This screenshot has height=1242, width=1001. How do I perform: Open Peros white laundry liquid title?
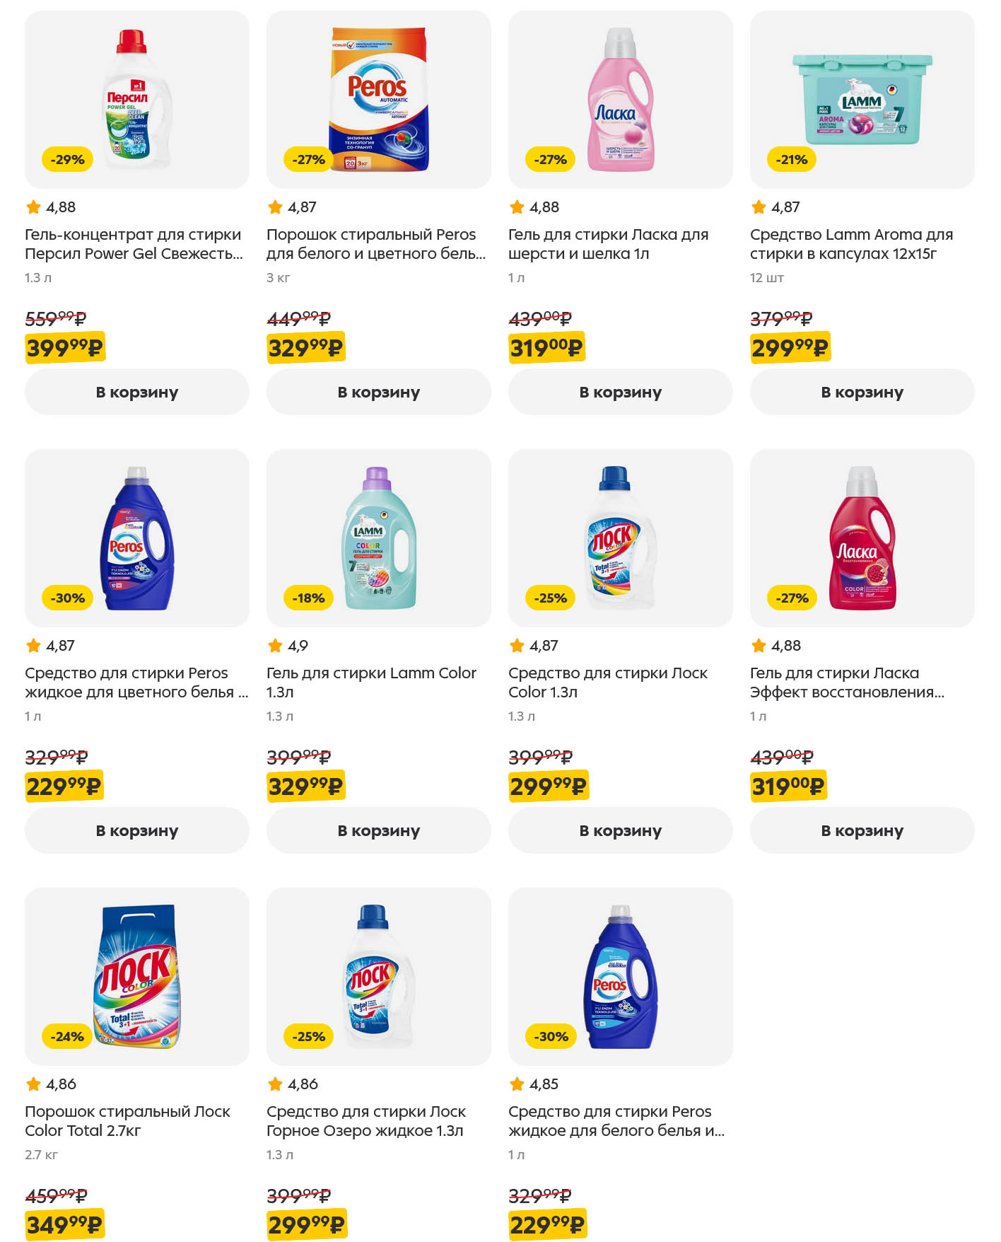pyautogui.click(x=616, y=1121)
